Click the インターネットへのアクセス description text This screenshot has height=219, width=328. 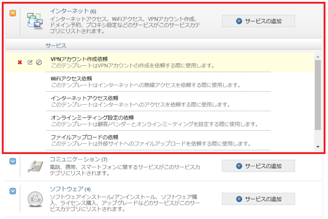(x=141, y=105)
